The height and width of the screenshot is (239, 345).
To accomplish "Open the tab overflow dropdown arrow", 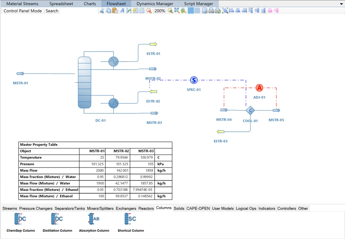I will (341, 4).
